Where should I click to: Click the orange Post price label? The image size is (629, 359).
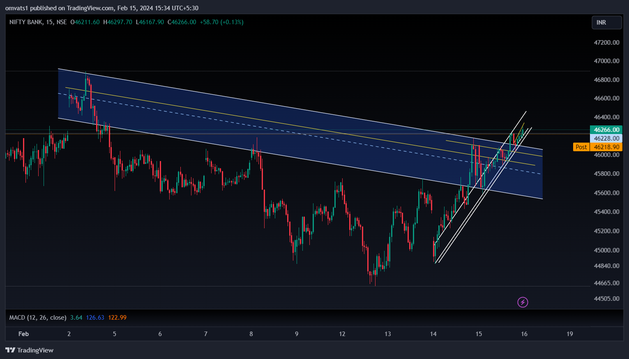pyautogui.click(x=581, y=147)
